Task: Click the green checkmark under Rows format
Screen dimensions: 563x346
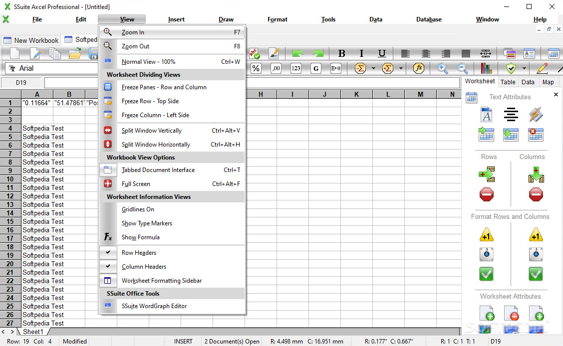Action: [x=487, y=274]
